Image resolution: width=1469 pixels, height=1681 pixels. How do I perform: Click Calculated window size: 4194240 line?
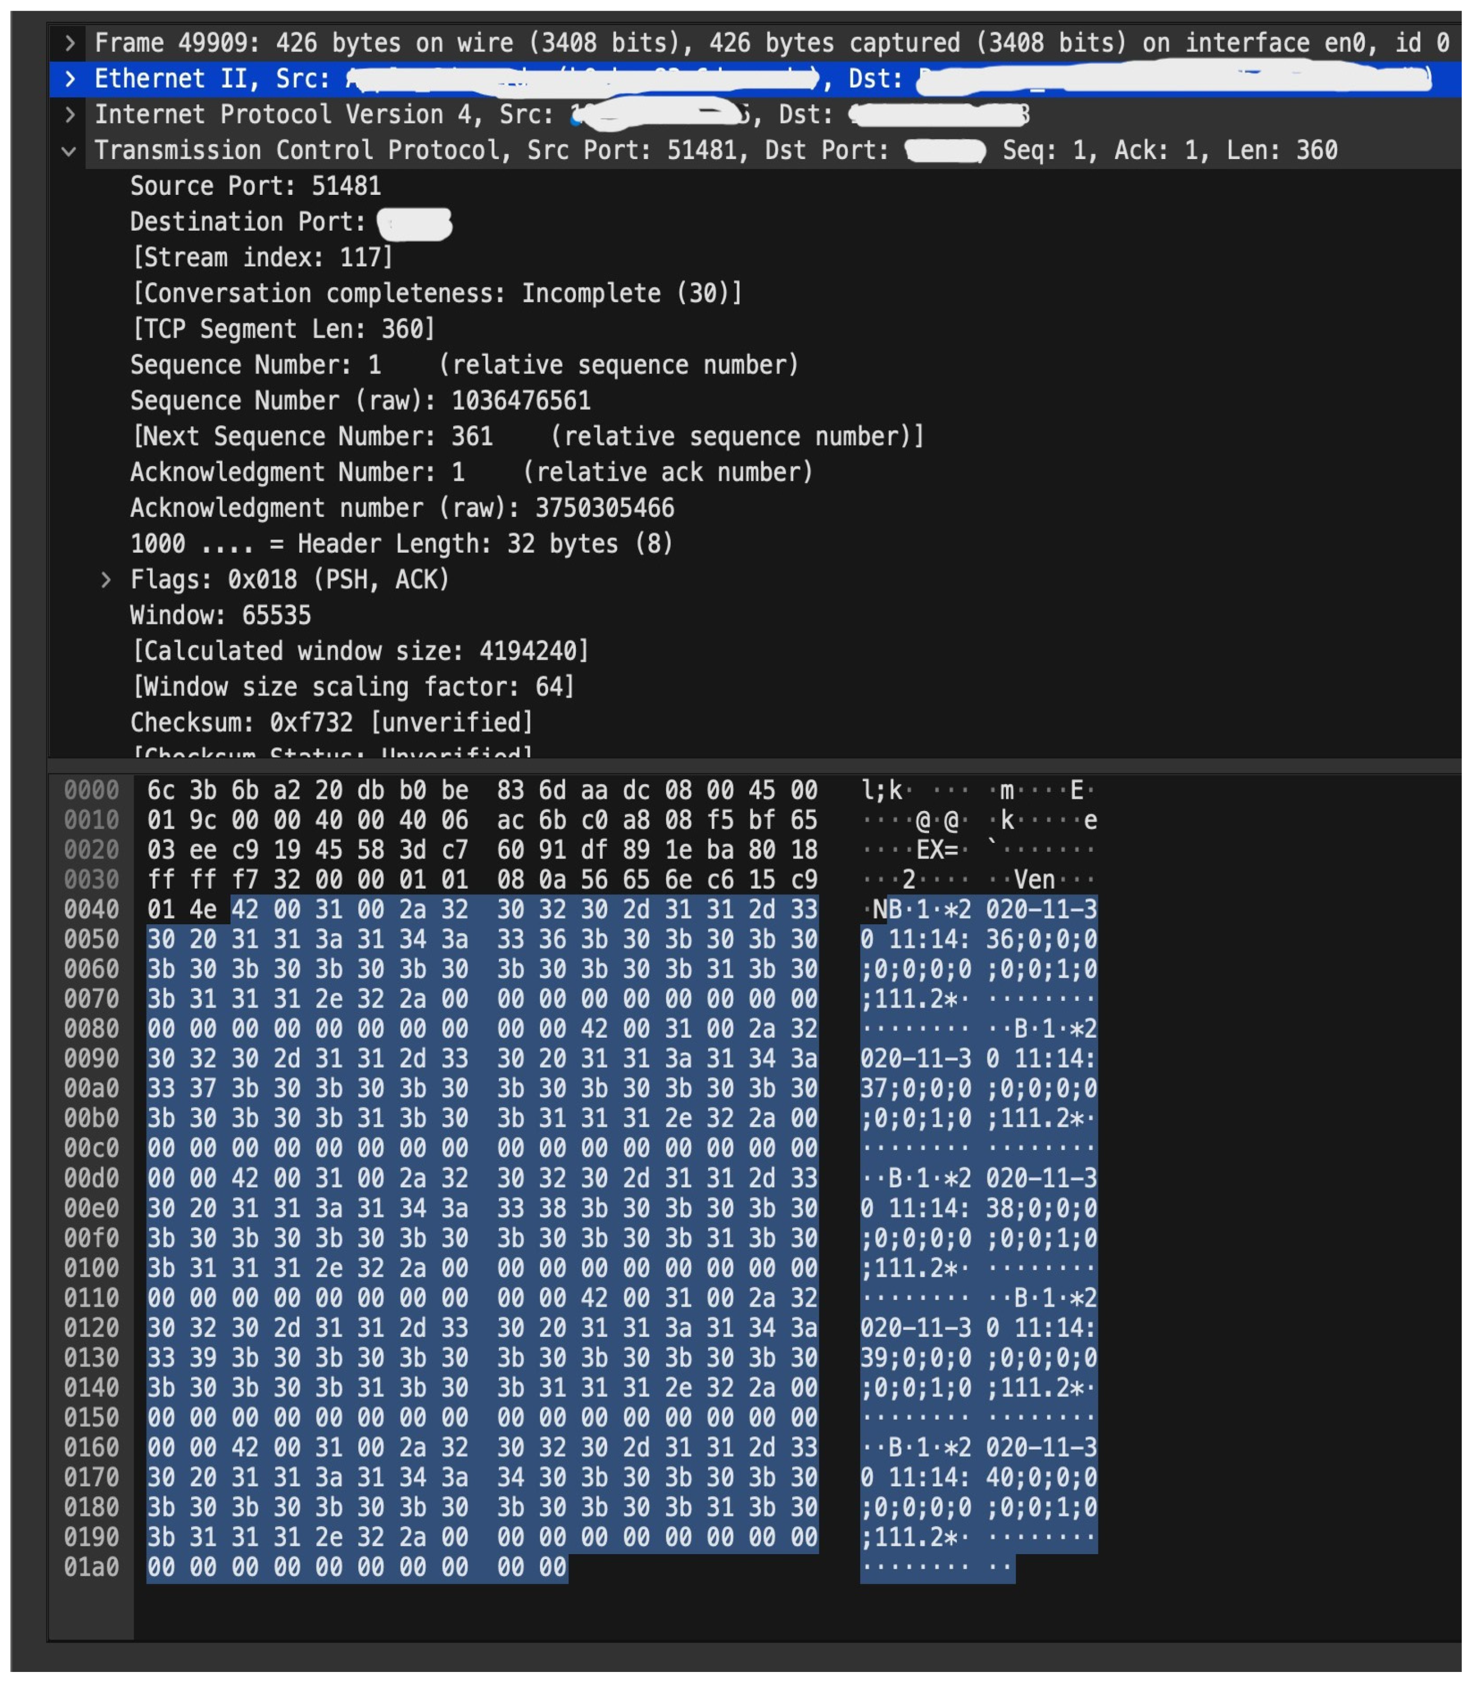coord(360,652)
